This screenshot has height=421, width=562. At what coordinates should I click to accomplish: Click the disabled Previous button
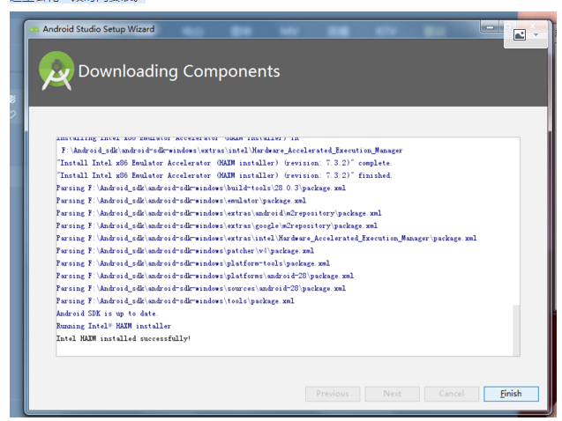(x=333, y=394)
